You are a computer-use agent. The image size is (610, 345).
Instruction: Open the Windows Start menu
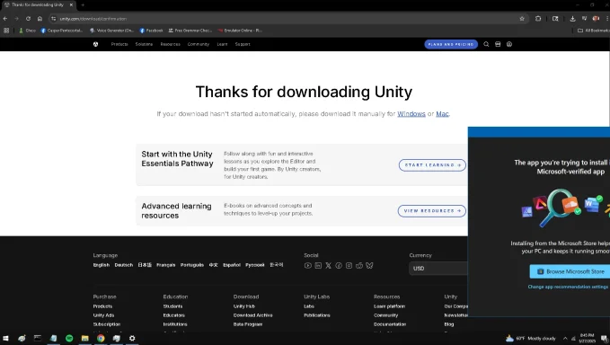pyautogui.click(x=5, y=339)
